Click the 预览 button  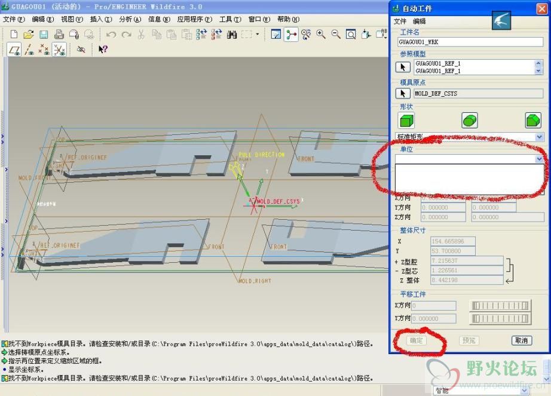point(469,340)
